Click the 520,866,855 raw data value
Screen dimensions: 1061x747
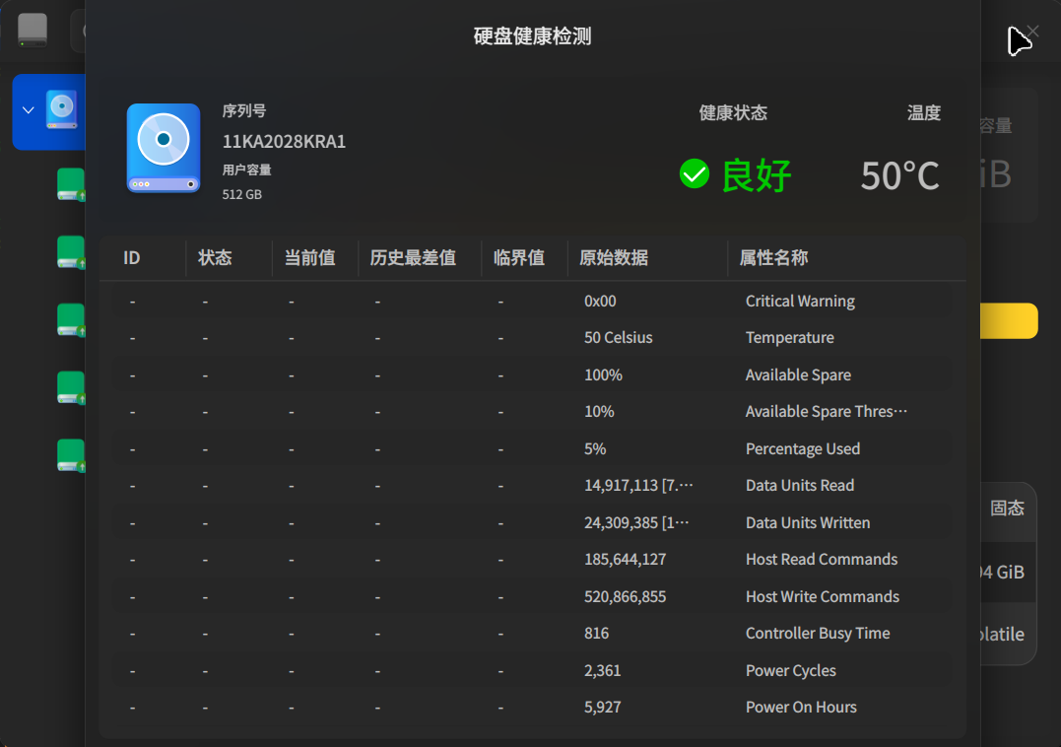tap(626, 596)
